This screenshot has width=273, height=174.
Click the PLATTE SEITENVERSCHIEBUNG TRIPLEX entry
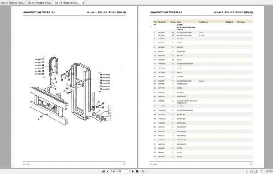186,27
